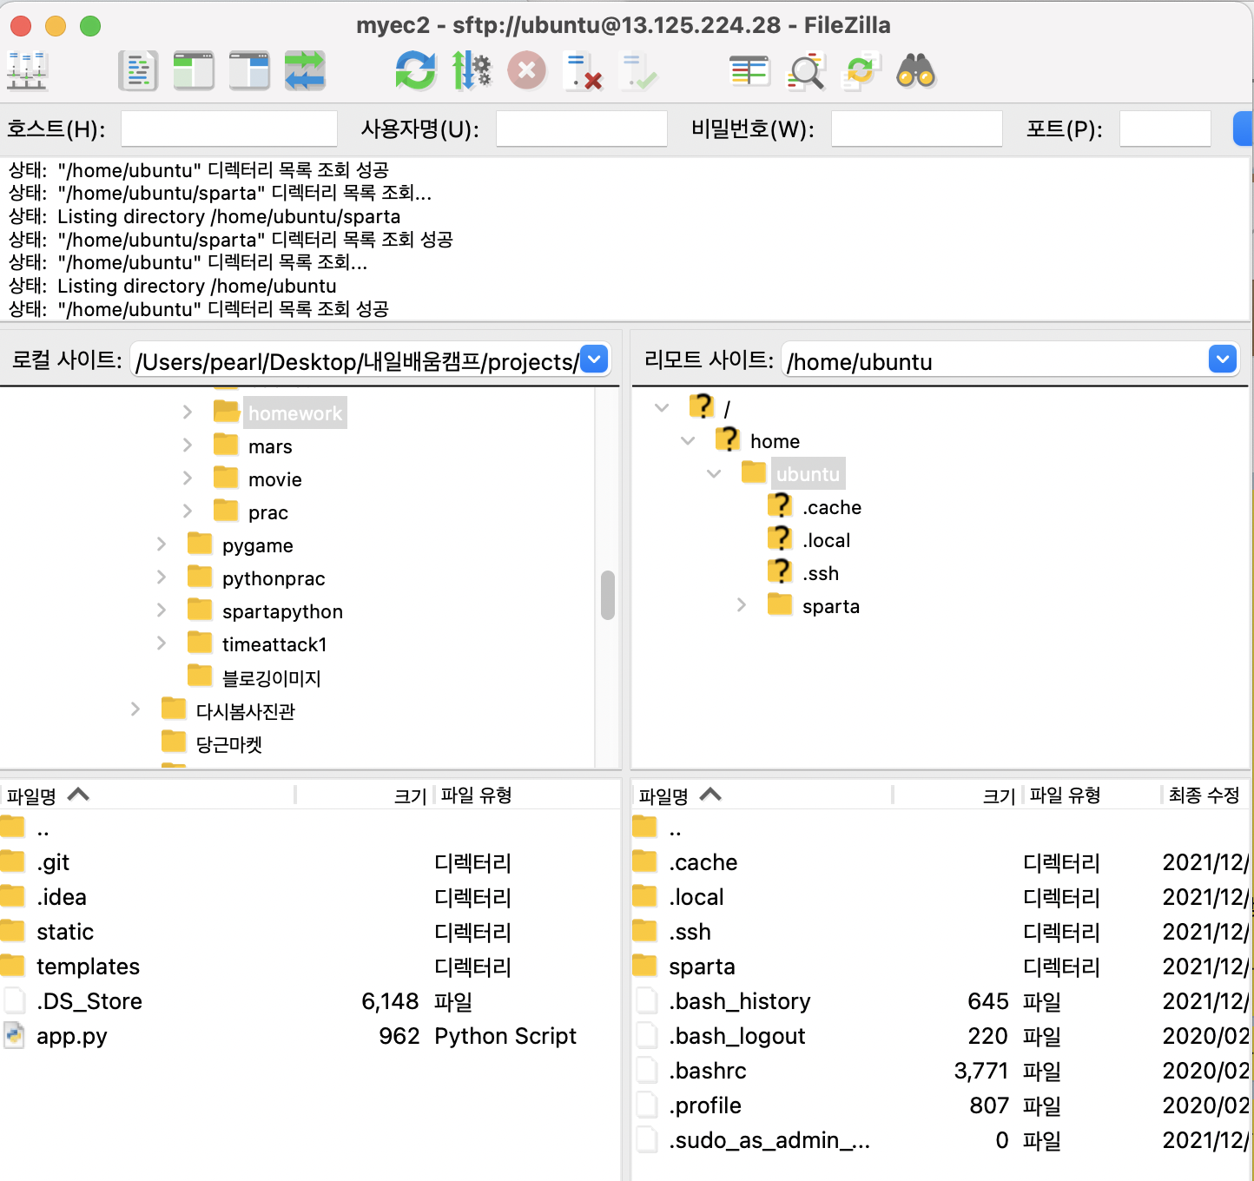Search for files with binoculars icon
This screenshot has width=1254, height=1181.
(916, 70)
